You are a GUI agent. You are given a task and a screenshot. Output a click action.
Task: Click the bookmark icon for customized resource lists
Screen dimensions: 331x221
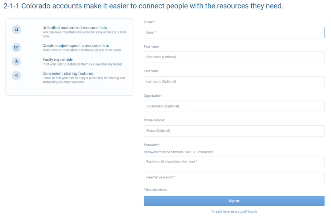[x=16, y=30]
